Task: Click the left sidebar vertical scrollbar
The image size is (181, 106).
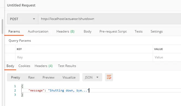Action: click(x=2, y=26)
